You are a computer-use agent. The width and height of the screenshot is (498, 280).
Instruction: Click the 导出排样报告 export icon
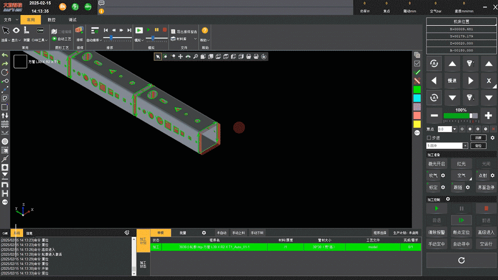(x=173, y=32)
